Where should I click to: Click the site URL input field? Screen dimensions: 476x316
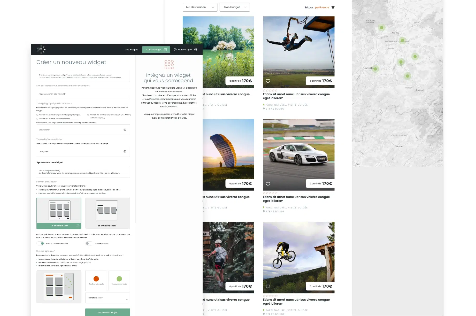pyautogui.click(x=83, y=94)
